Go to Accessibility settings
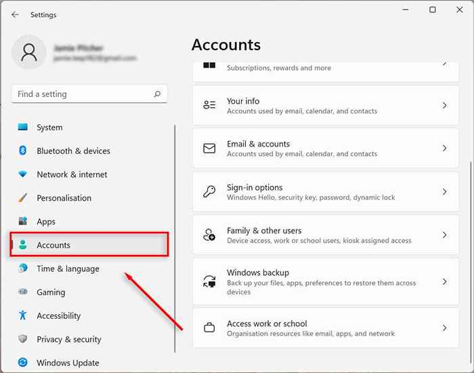Viewport: 474px width, 373px height. 89,315
